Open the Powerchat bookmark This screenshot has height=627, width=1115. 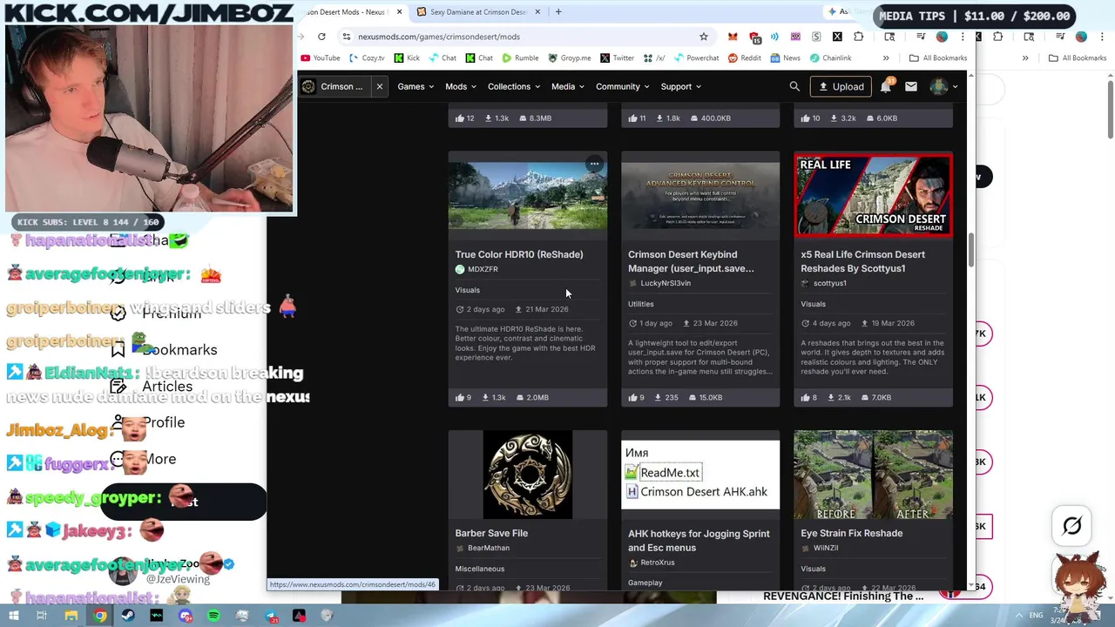click(x=696, y=58)
